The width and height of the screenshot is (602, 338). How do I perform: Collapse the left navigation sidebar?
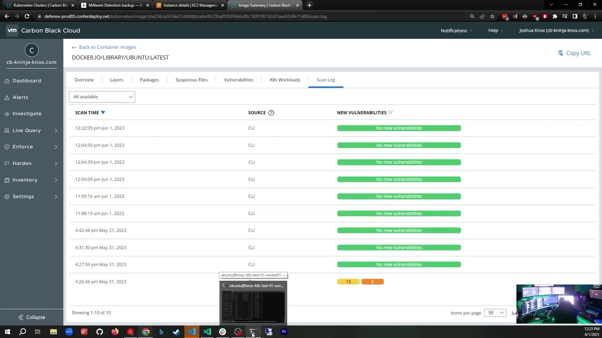[32, 317]
